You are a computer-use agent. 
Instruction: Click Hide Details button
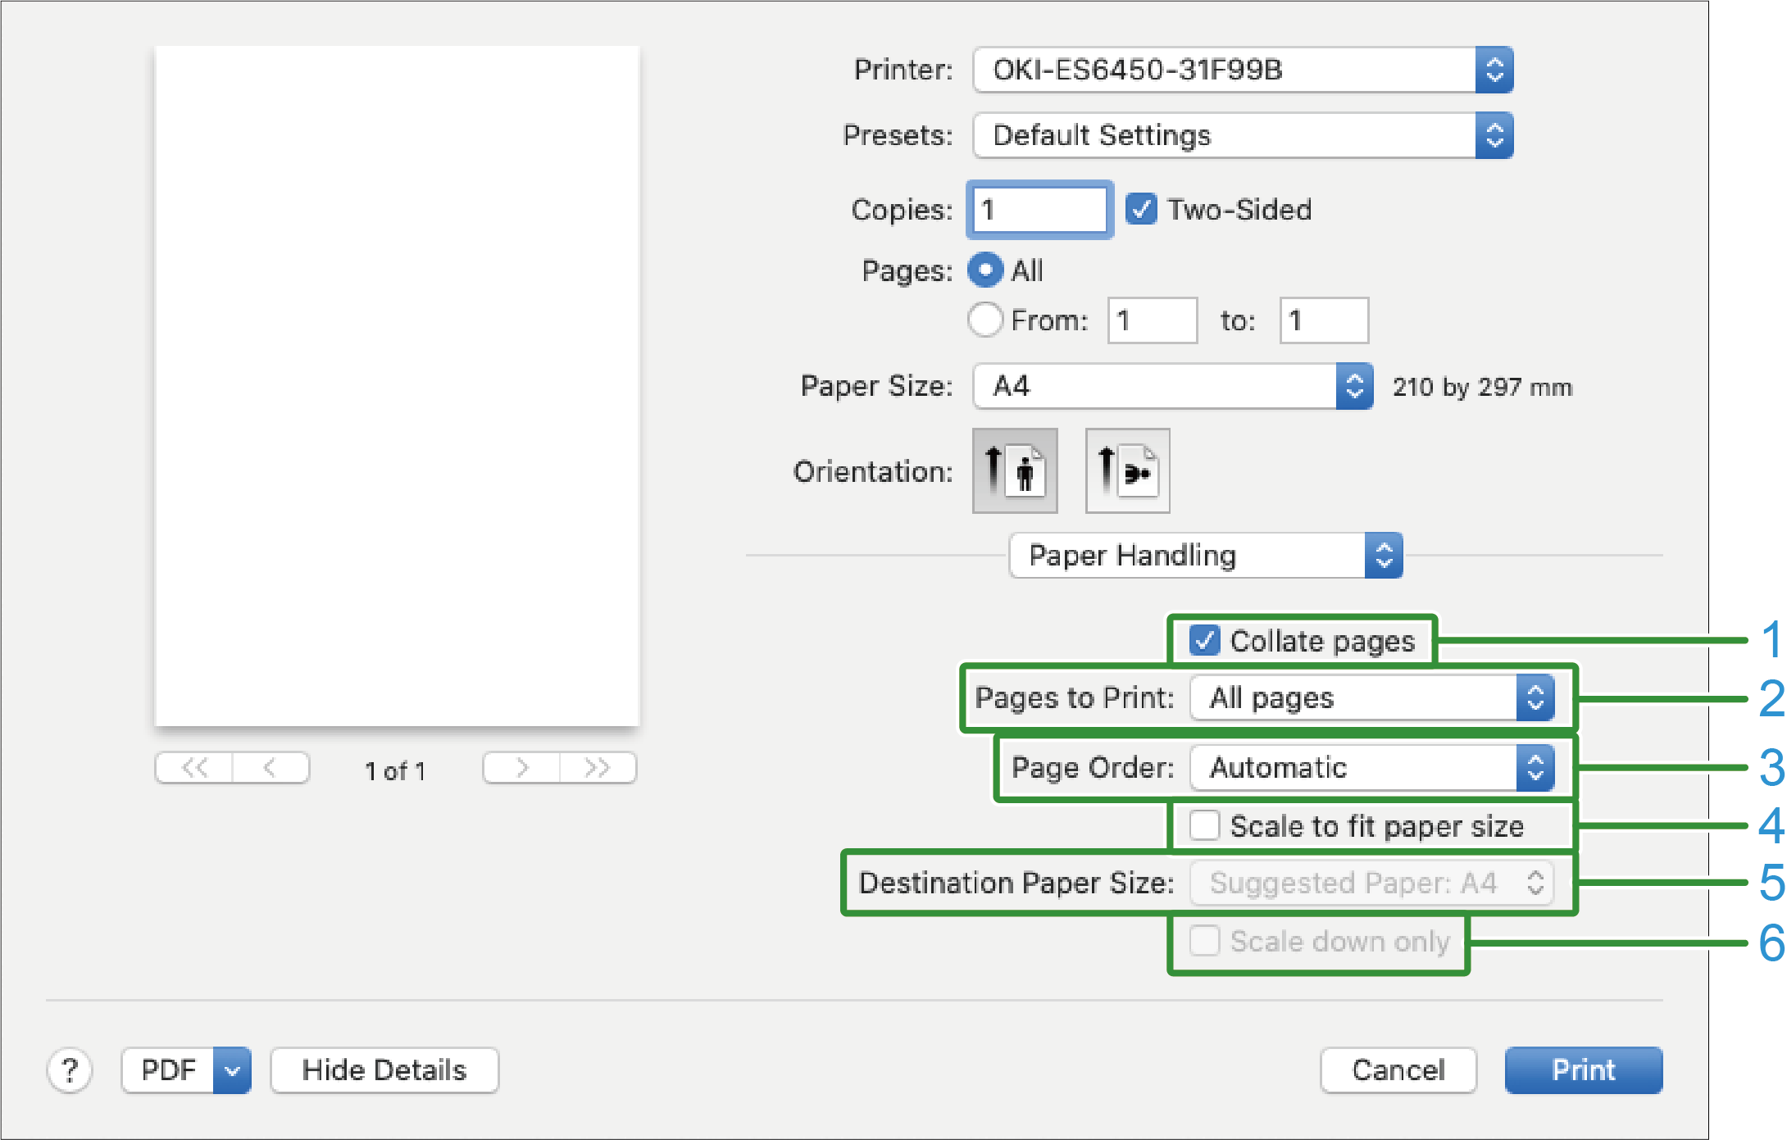pyautogui.click(x=384, y=1070)
